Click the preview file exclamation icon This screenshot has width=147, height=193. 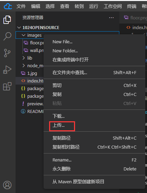[x=23, y=104]
